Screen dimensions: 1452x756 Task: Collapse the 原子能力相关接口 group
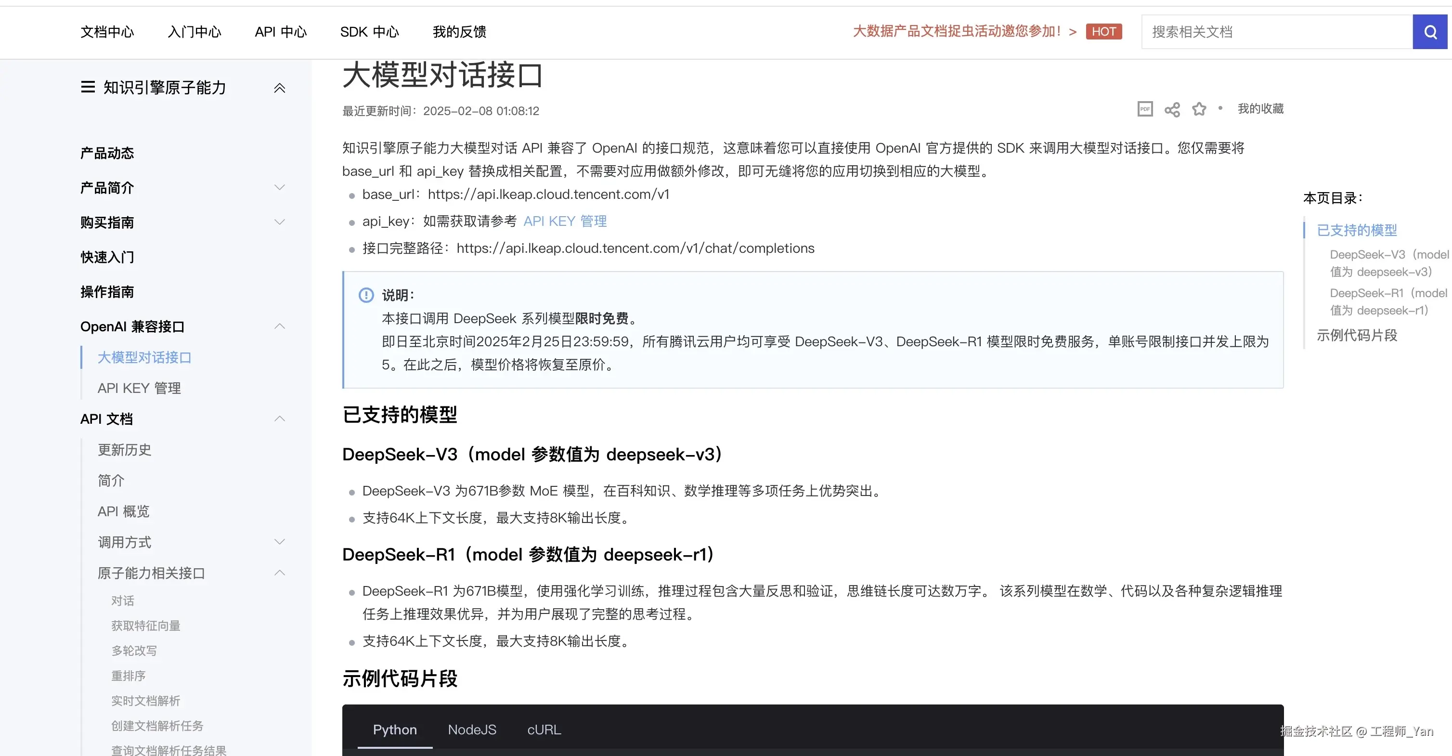tap(280, 573)
